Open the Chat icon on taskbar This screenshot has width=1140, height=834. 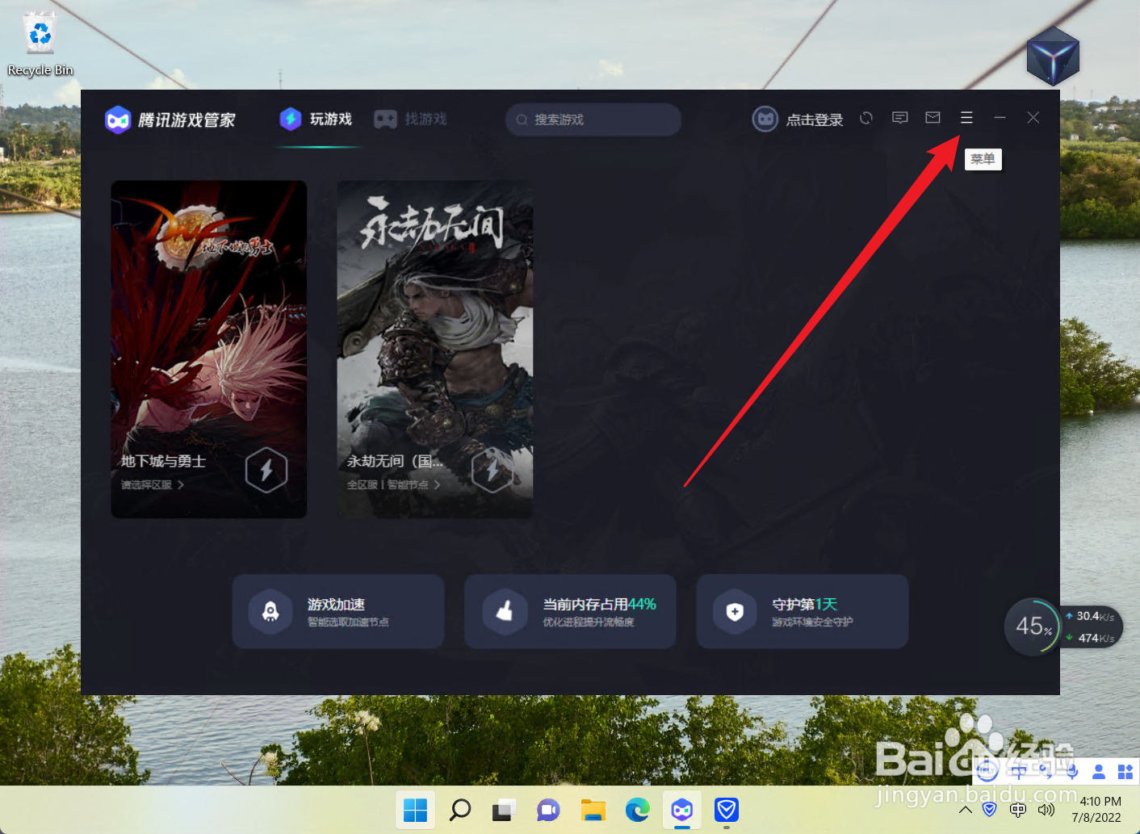point(549,810)
